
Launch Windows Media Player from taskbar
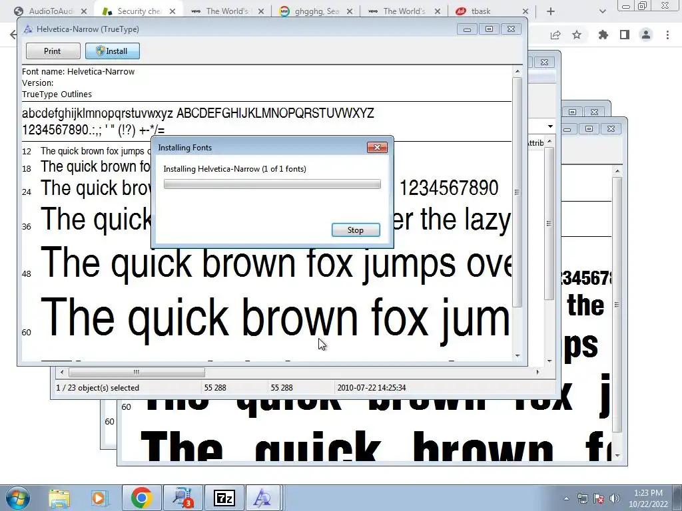[99, 498]
